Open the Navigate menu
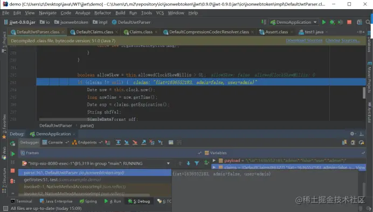The image size is (373, 212). click(47, 13)
